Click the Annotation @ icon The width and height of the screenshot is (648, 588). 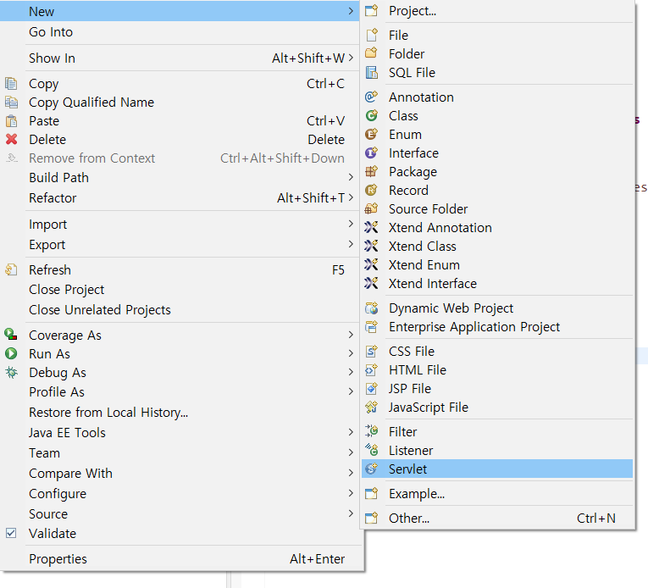[x=371, y=97]
